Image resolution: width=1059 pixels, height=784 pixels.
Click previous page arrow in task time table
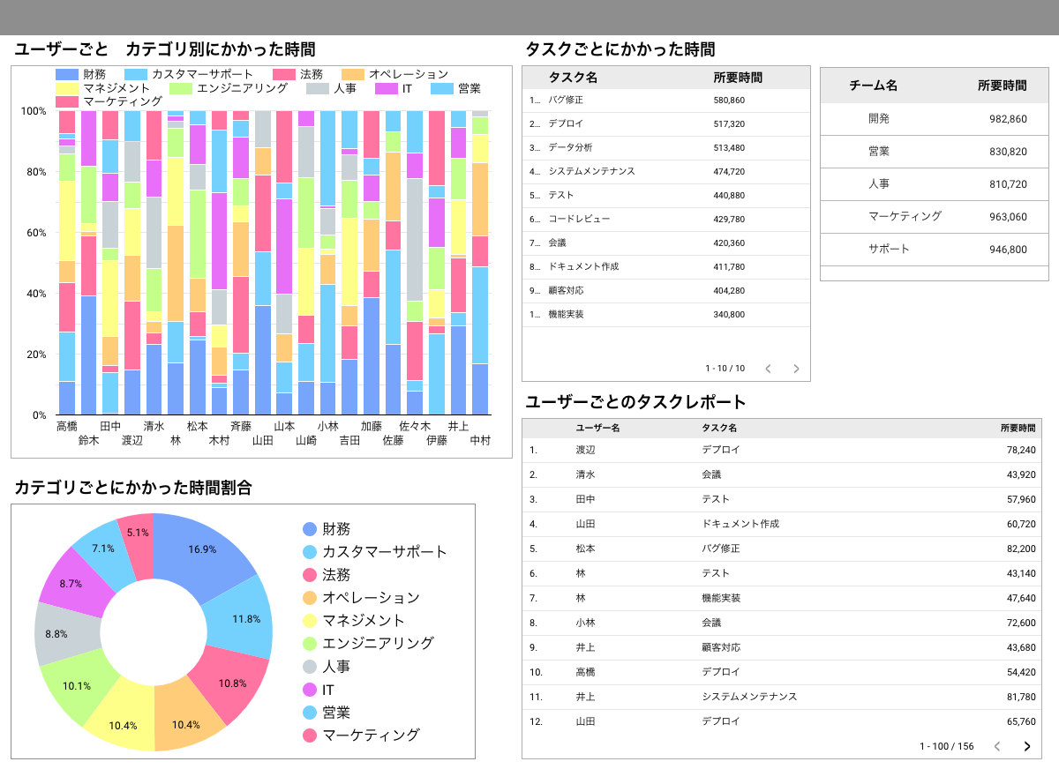point(768,369)
